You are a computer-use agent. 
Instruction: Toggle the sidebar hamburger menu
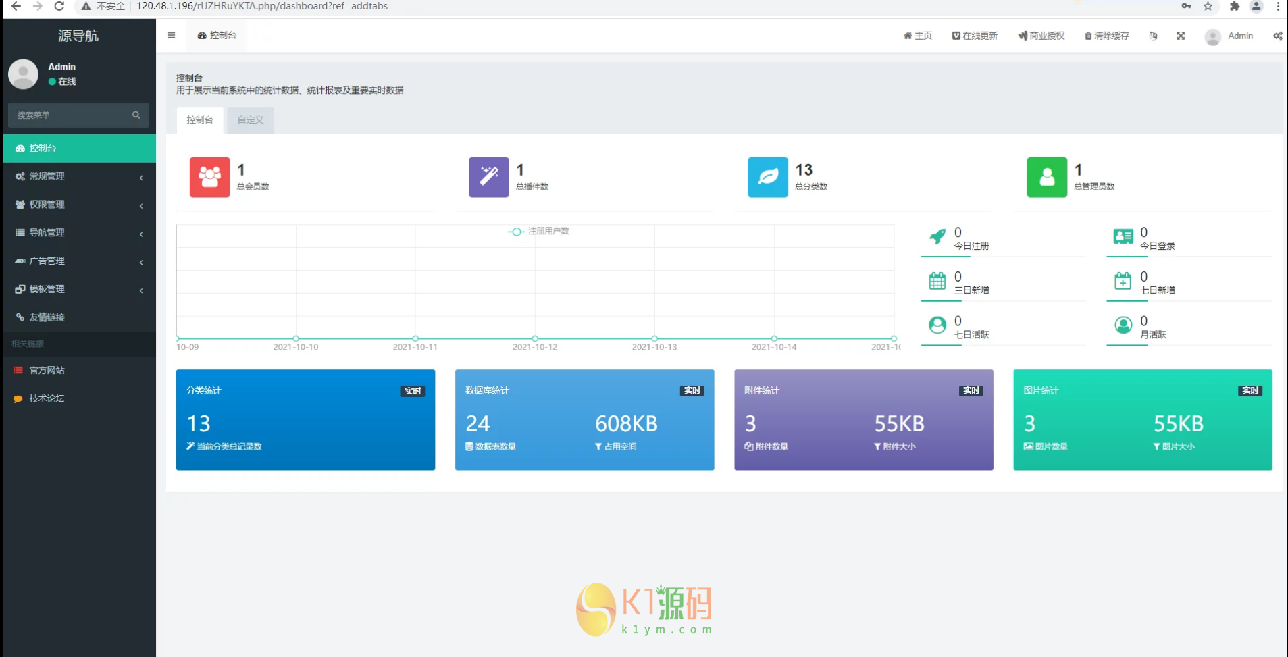[171, 36]
